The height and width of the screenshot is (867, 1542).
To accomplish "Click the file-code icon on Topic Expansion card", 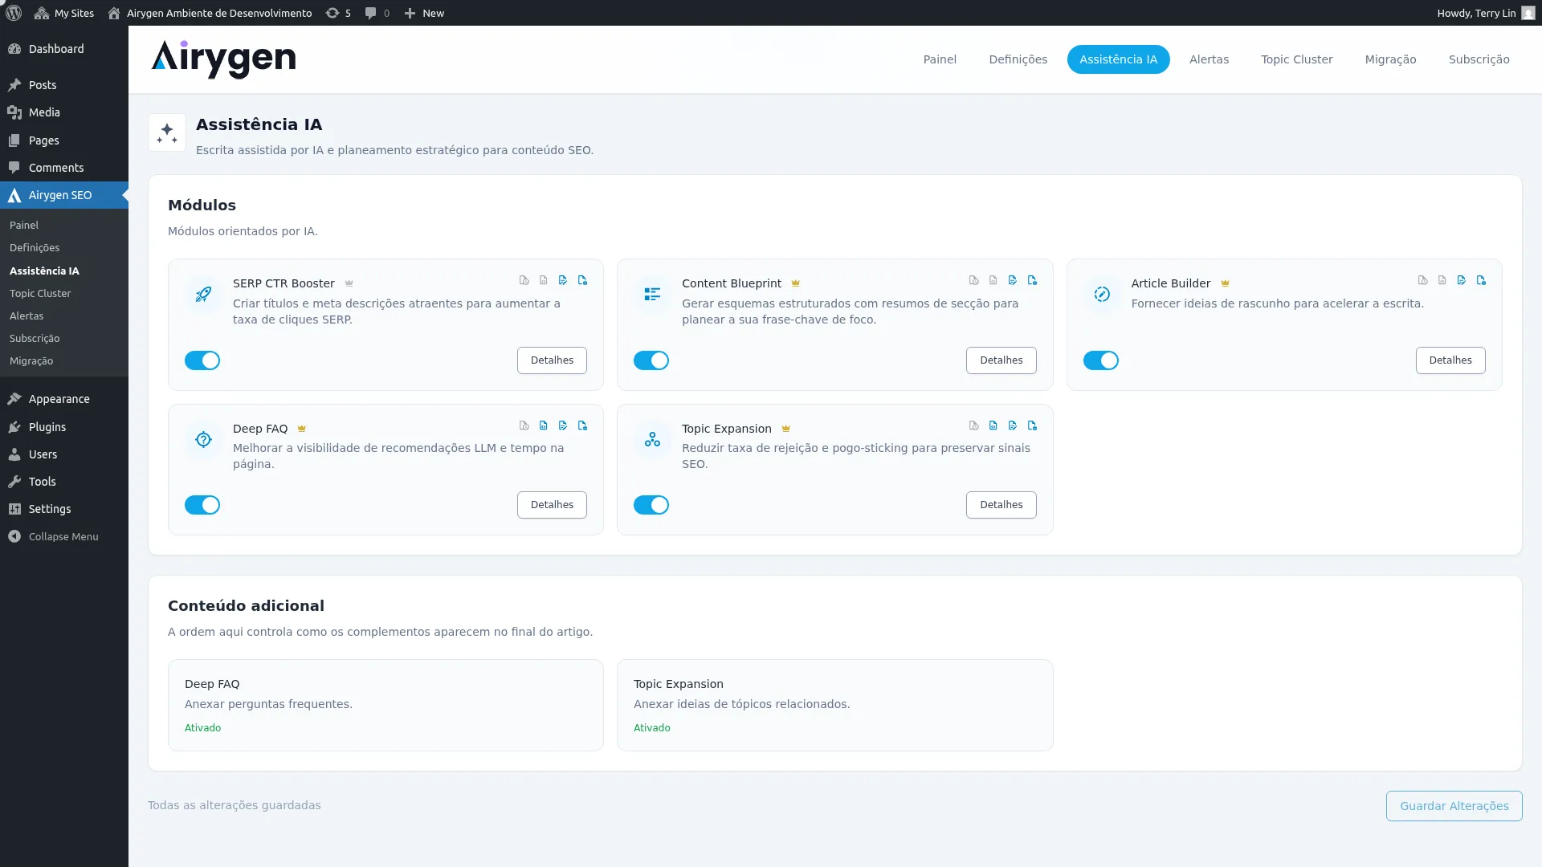I will click(993, 425).
